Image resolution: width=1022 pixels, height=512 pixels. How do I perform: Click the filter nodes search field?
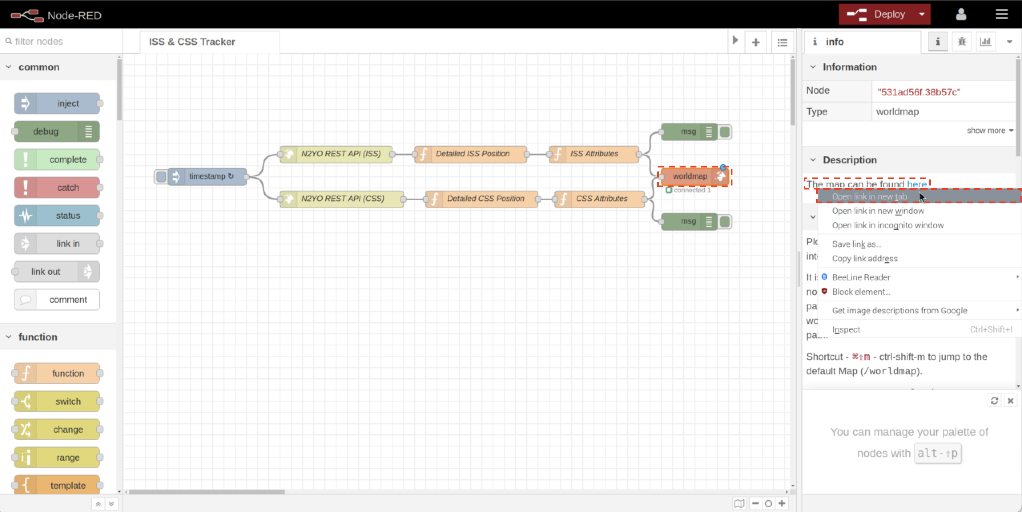point(52,41)
